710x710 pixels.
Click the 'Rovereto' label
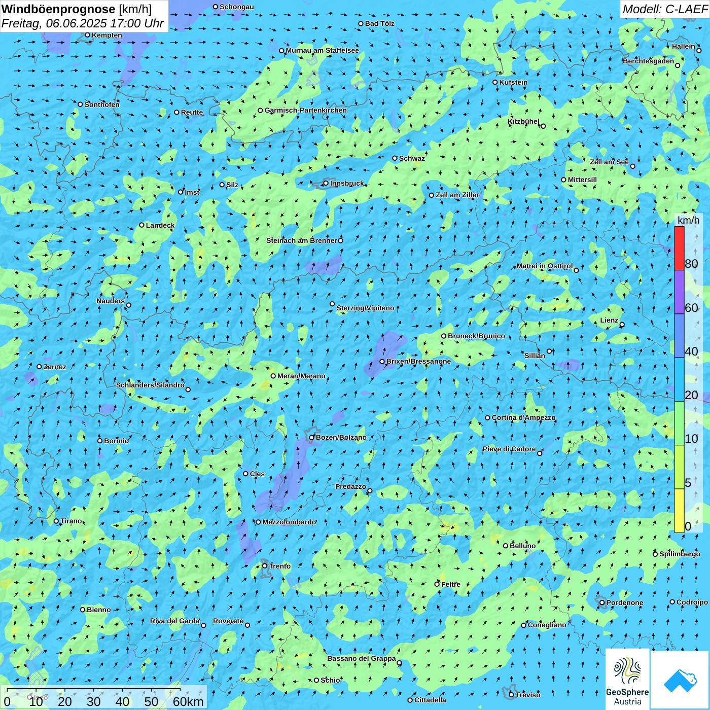coord(228,621)
